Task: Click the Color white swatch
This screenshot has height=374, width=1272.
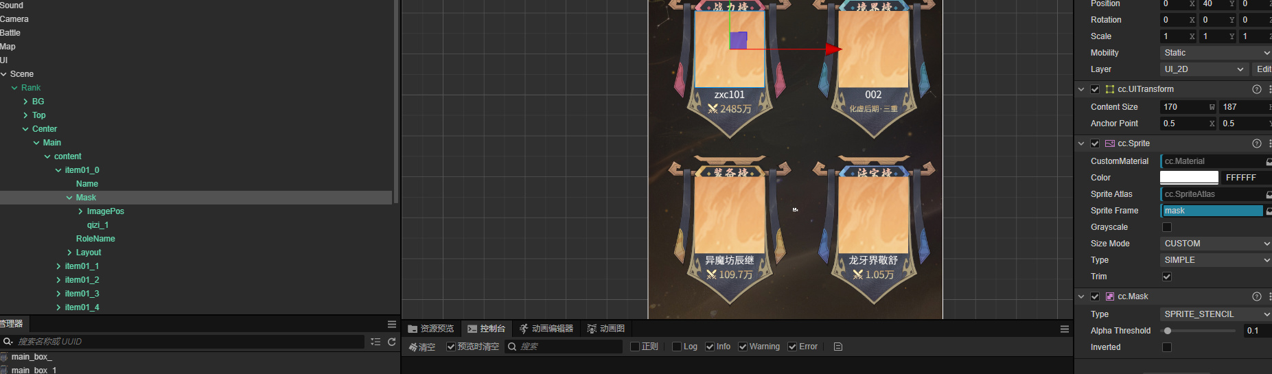Action: pyautogui.click(x=1189, y=178)
